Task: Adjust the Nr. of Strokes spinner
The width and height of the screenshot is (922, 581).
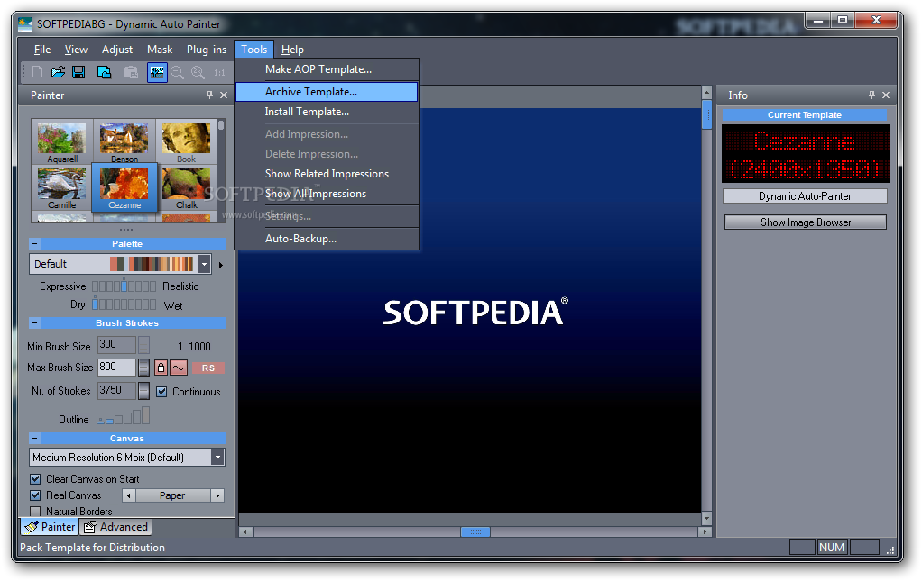Action: point(143,391)
